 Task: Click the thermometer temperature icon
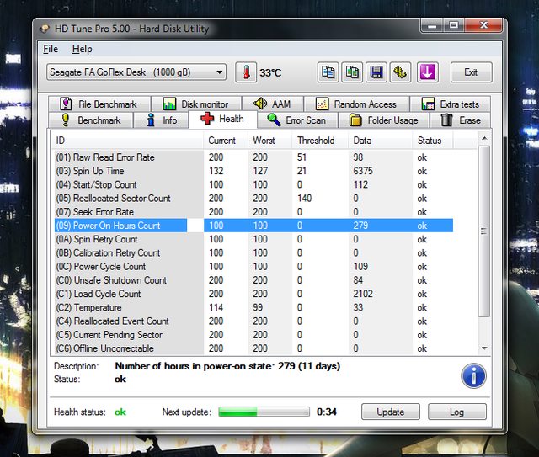click(246, 72)
